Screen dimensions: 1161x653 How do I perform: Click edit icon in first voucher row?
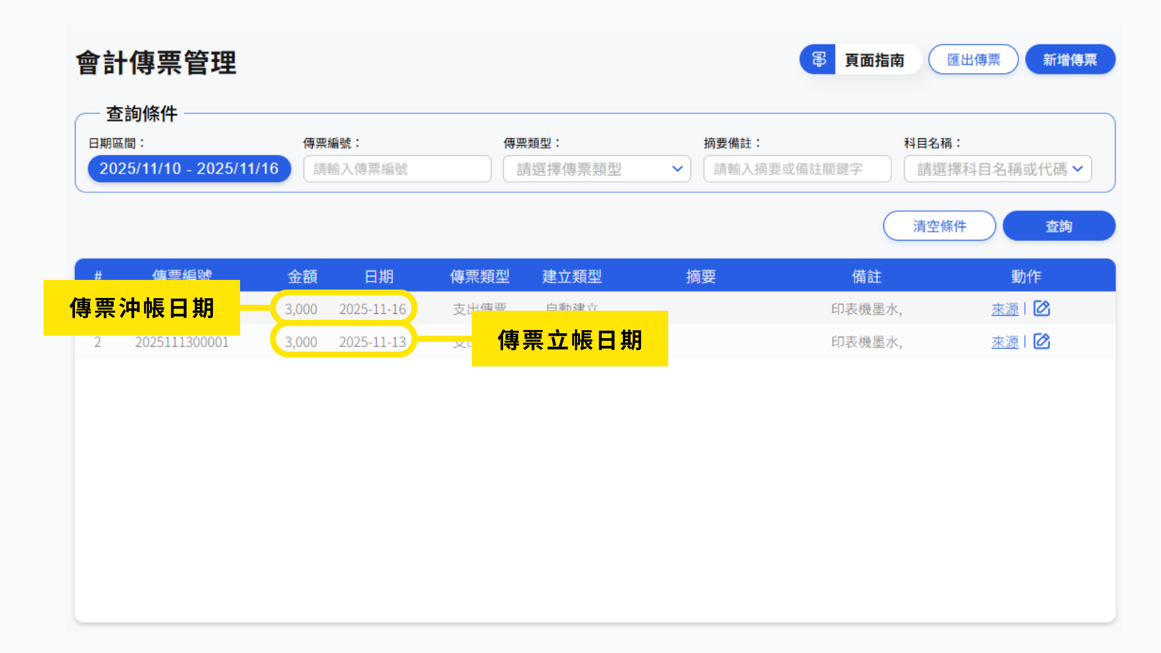(1041, 308)
